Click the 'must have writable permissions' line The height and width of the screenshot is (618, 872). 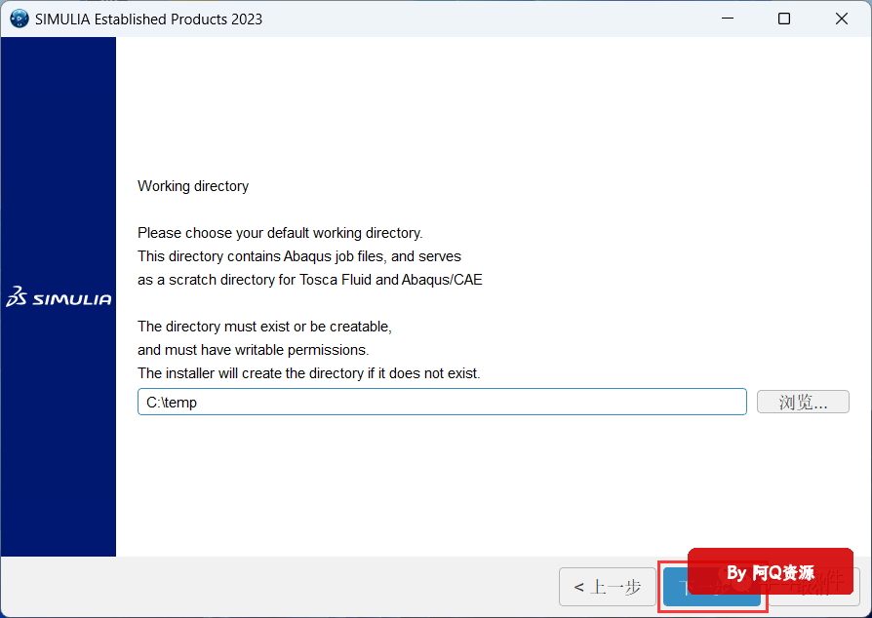(253, 350)
